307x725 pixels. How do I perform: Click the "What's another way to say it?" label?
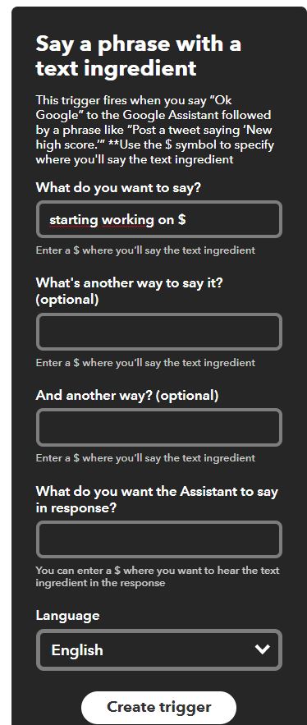(130, 291)
